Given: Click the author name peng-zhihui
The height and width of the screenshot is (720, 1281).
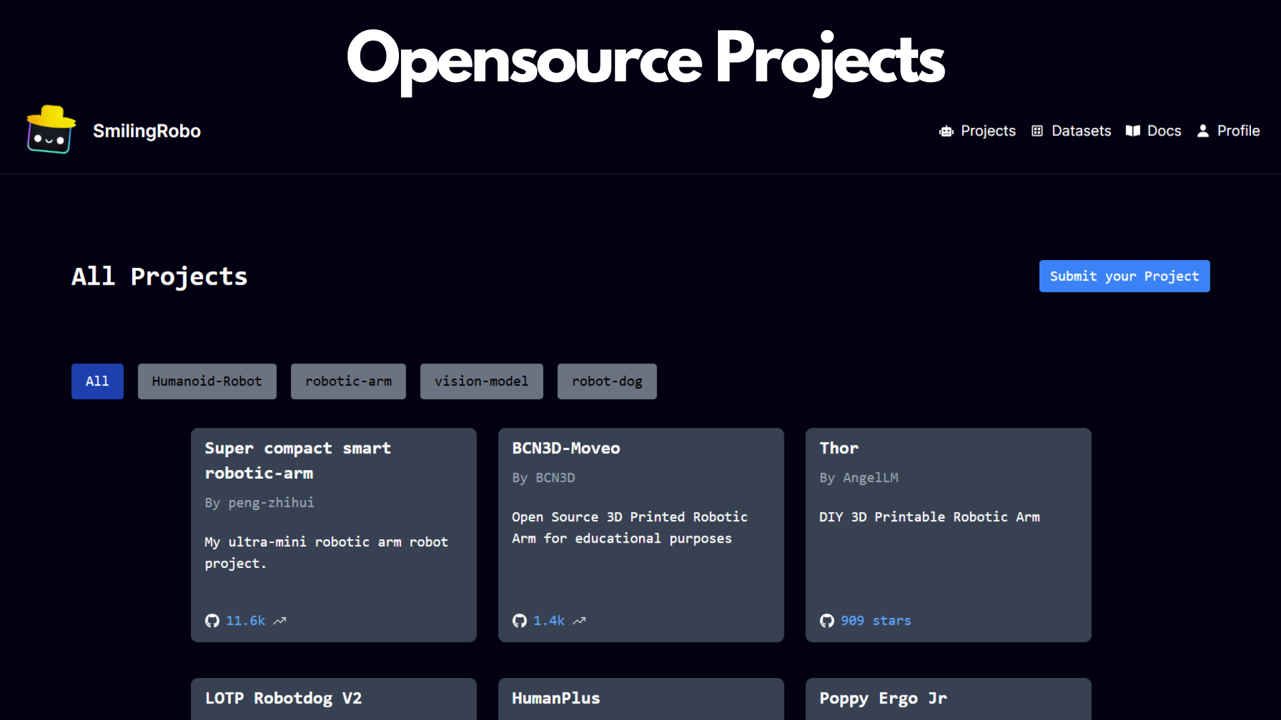Looking at the screenshot, I should (271, 503).
